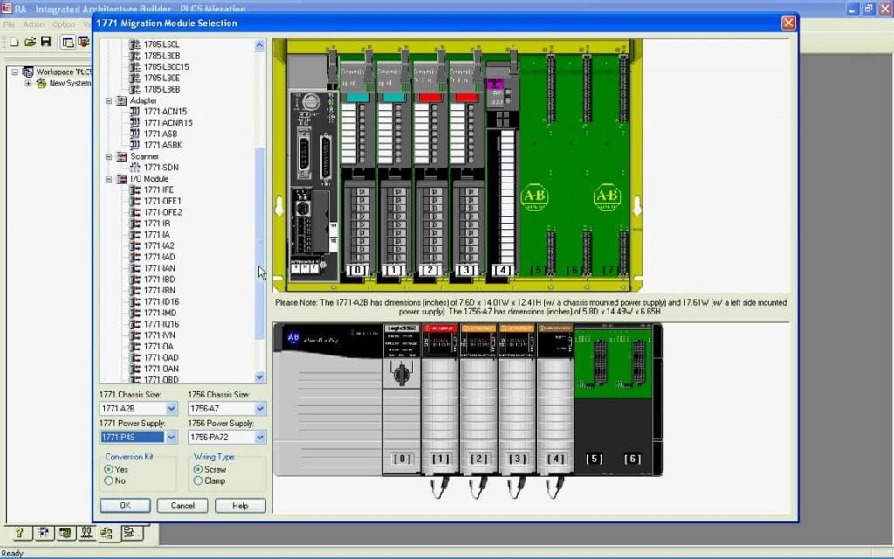Image resolution: width=894 pixels, height=559 pixels.
Task: Select the 1785-L80B tree row
Action: (162, 55)
